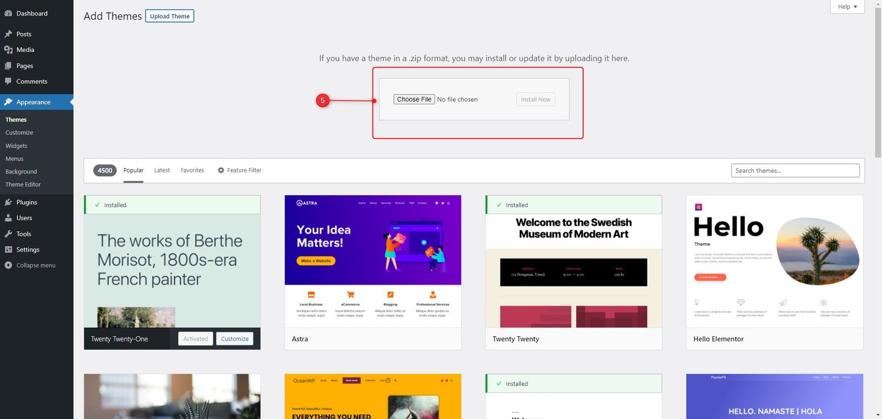Go to the Media section
The width and height of the screenshot is (882, 419).
[36, 50]
